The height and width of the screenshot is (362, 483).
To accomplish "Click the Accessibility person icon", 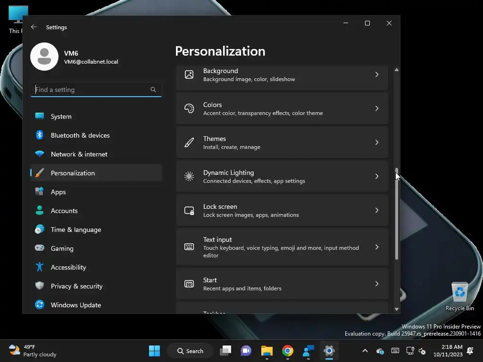I will click(x=40, y=267).
